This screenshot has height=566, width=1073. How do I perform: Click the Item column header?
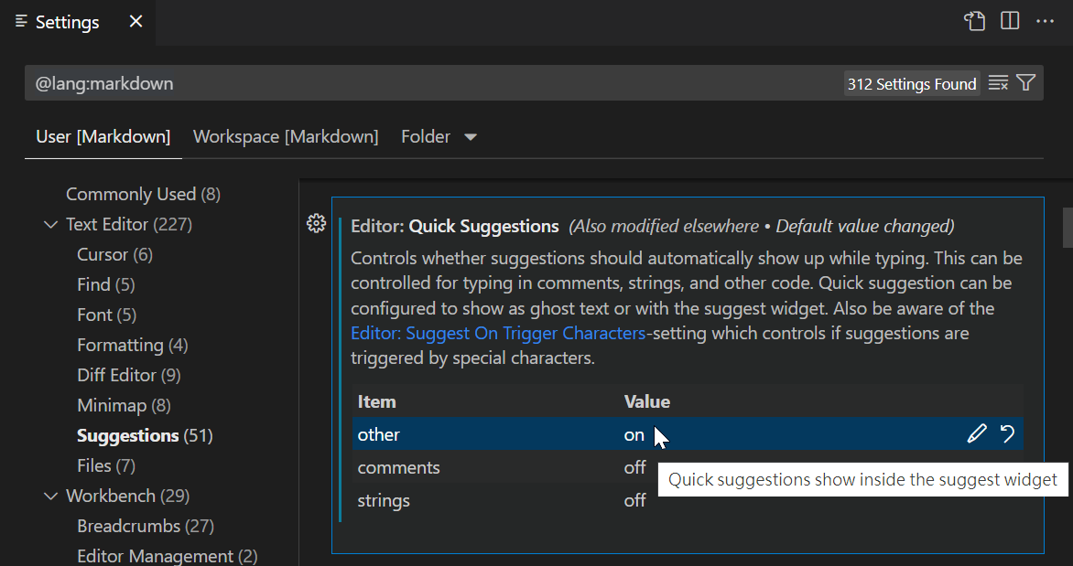coord(376,401)
